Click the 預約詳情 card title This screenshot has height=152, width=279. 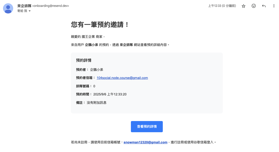tap(84, 60)
